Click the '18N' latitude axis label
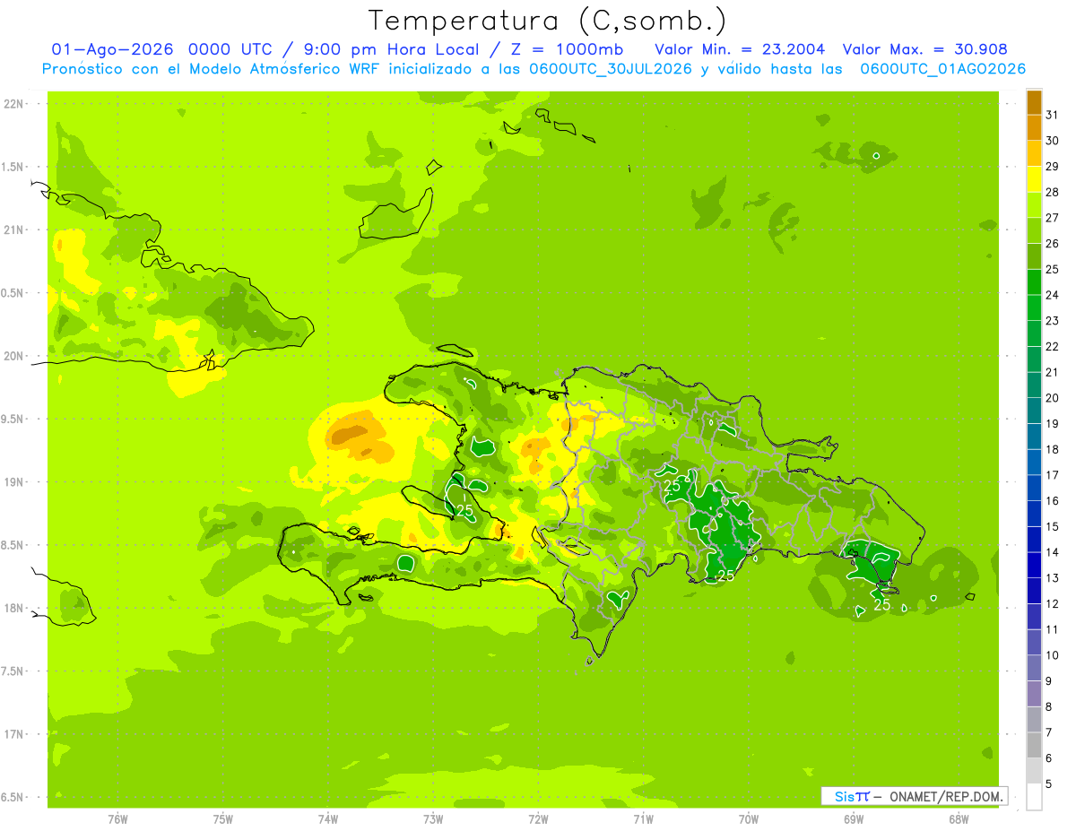 13,608
